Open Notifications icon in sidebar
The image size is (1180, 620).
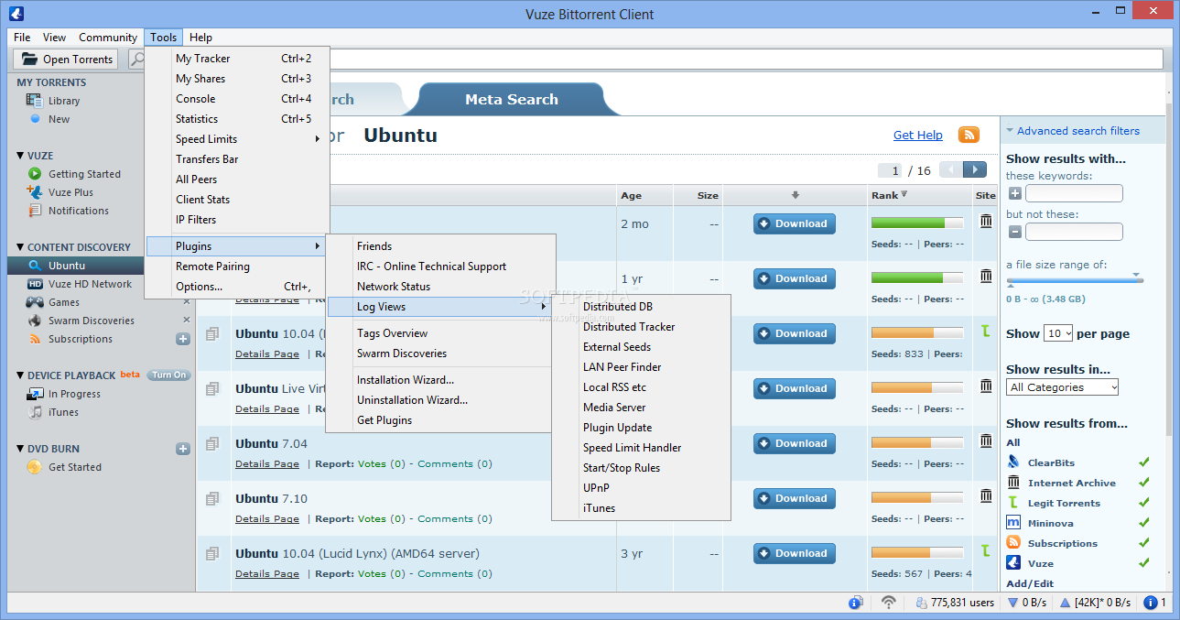pyautogui.click(x=35, y=211)
